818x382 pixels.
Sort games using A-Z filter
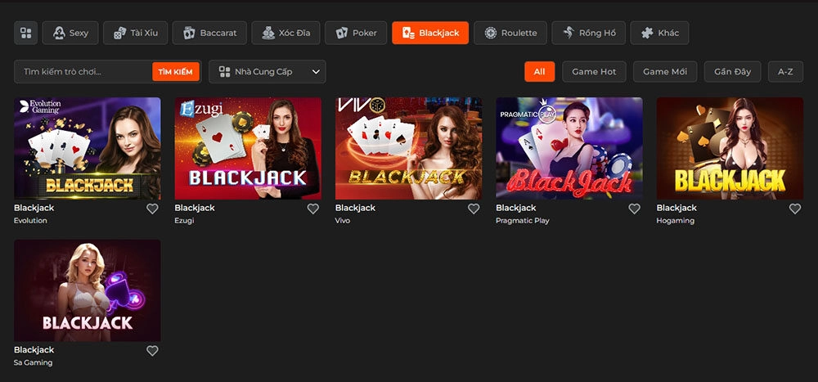(x=785, y=72)
